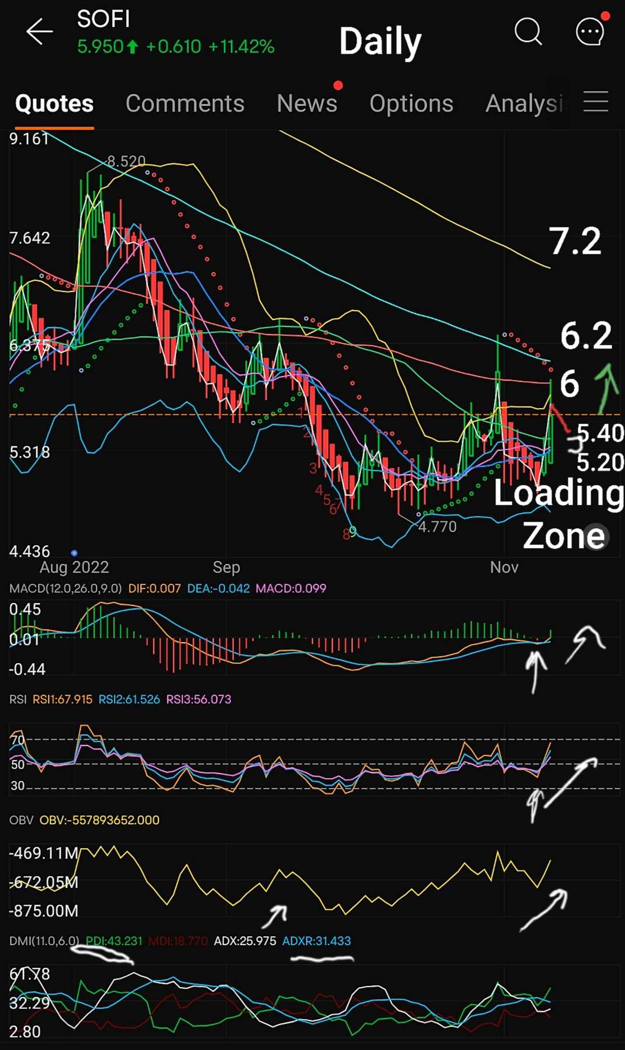625x1050 pixels.
Task: Tap the ADX:25.975 value
Action: click(245, 941)
